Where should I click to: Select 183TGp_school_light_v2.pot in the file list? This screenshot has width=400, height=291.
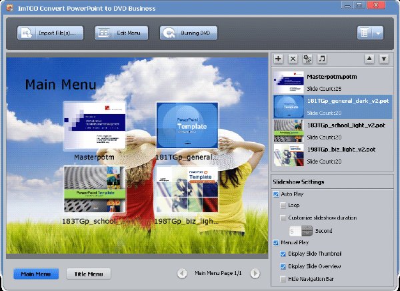click(333, 131)
